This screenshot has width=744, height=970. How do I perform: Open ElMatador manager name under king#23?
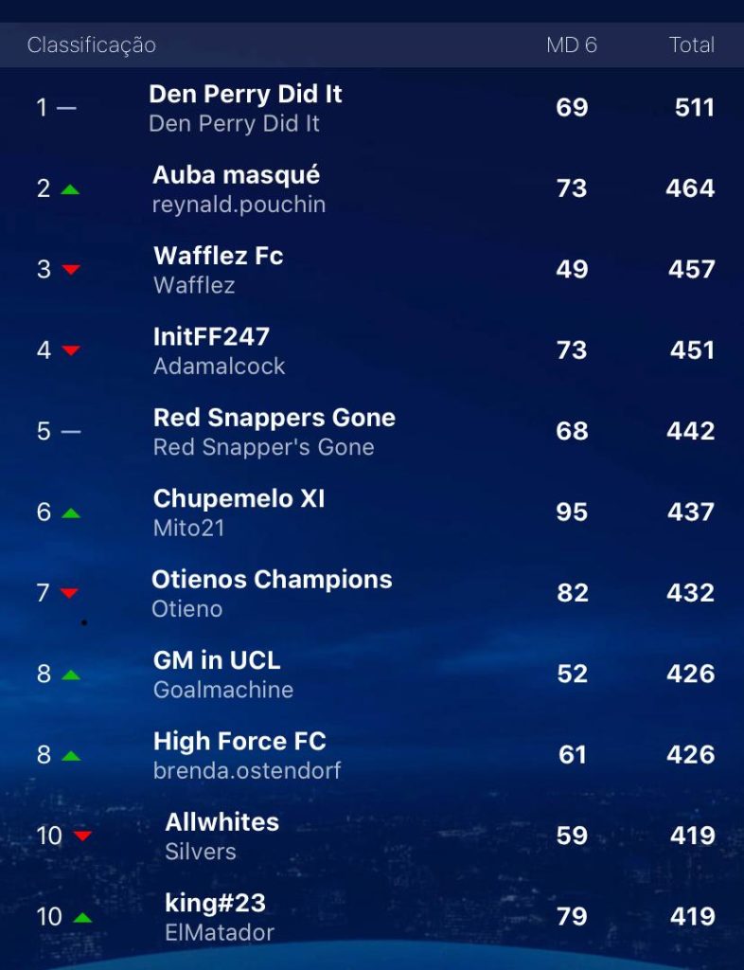click(x=220, y=932)
